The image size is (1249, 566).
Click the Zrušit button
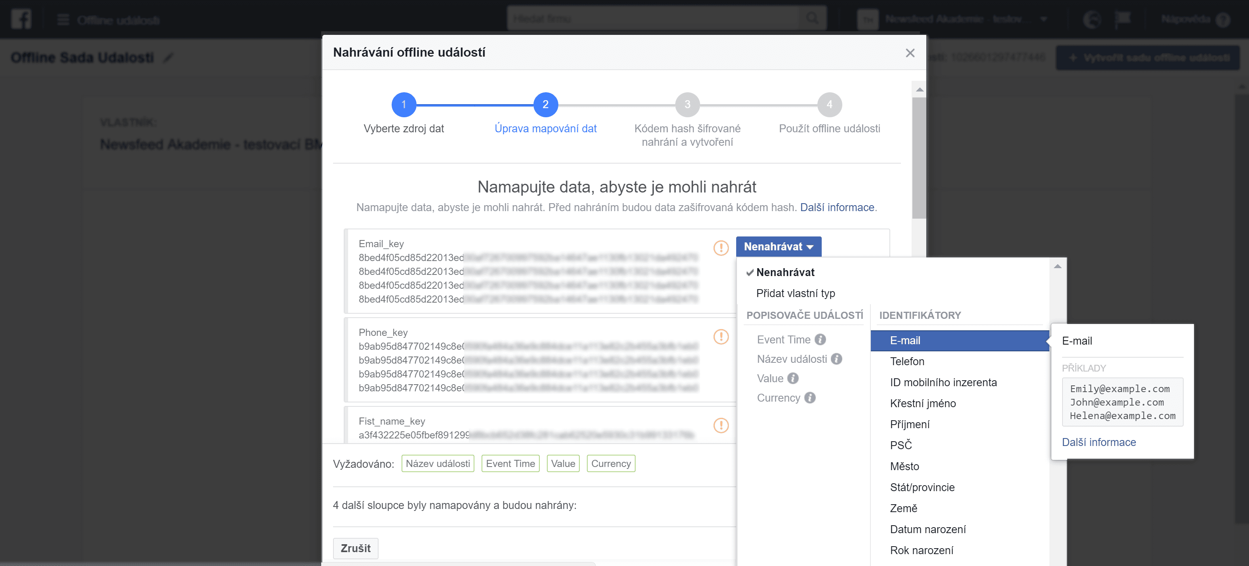click(355, 548)
